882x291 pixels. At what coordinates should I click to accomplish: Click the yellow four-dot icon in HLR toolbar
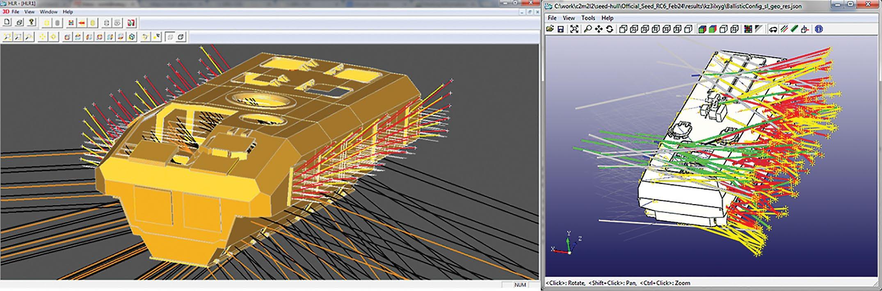(42, 37)
